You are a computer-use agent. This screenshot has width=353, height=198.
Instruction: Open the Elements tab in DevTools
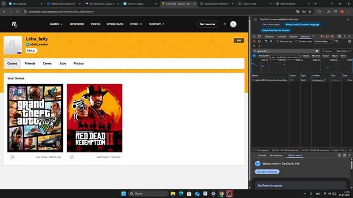click(x=269, y=36)
